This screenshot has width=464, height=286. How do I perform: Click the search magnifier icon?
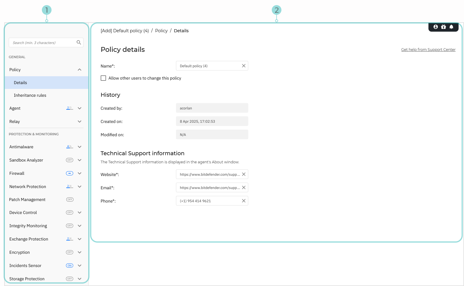79,42
